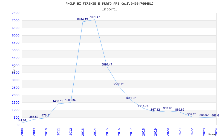Click the 2017 x-axis year label
The image size is (219, 137).
(x=131, y=132)
